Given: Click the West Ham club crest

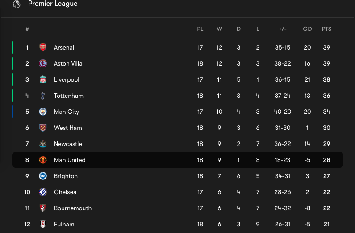Looking at the screenshot, I should [43, 128].
